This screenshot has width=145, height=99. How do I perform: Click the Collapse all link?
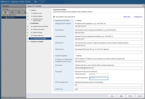tap(138, 17)
